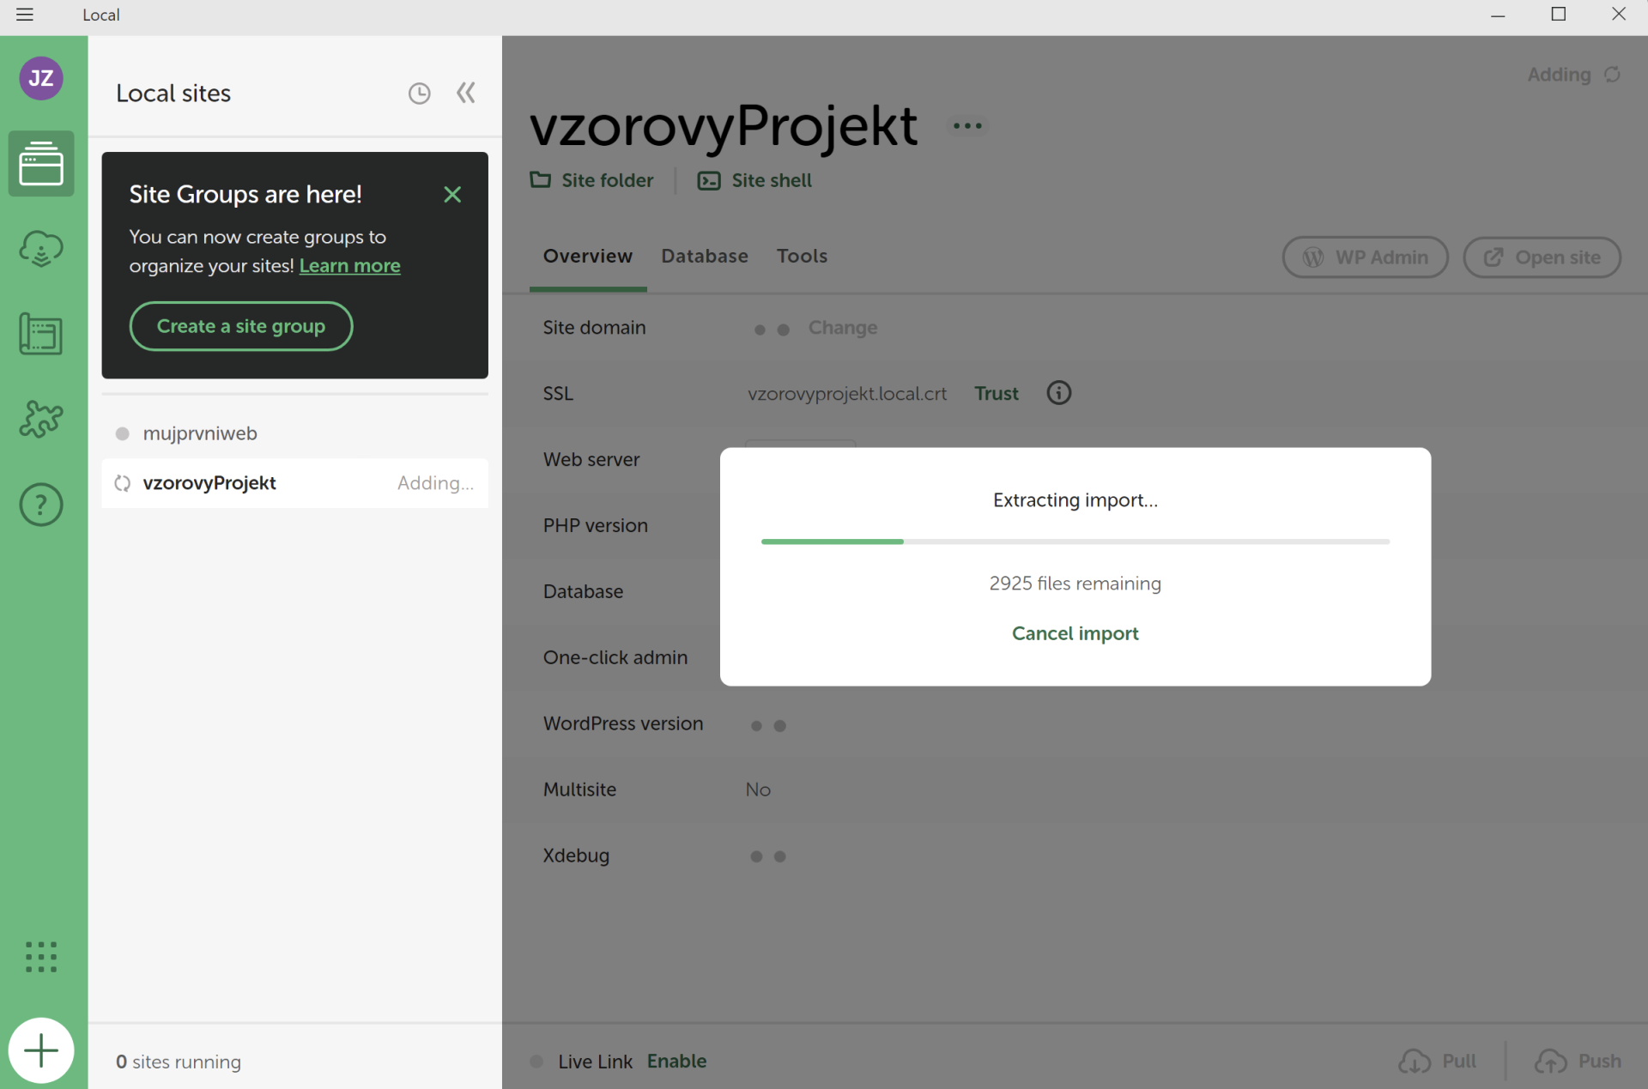
Task: Select the Local Sites sidebar icon
Action: click(40, 163)
